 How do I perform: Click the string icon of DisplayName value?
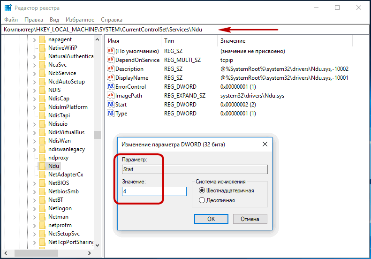[111, 77]
